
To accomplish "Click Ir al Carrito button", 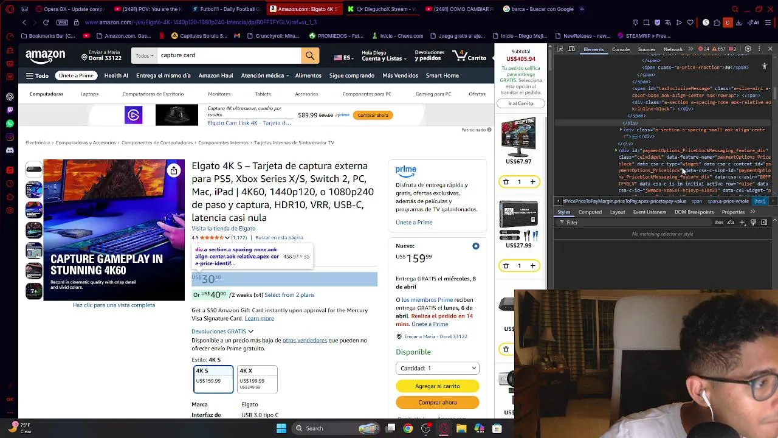I will pos(520,103).
